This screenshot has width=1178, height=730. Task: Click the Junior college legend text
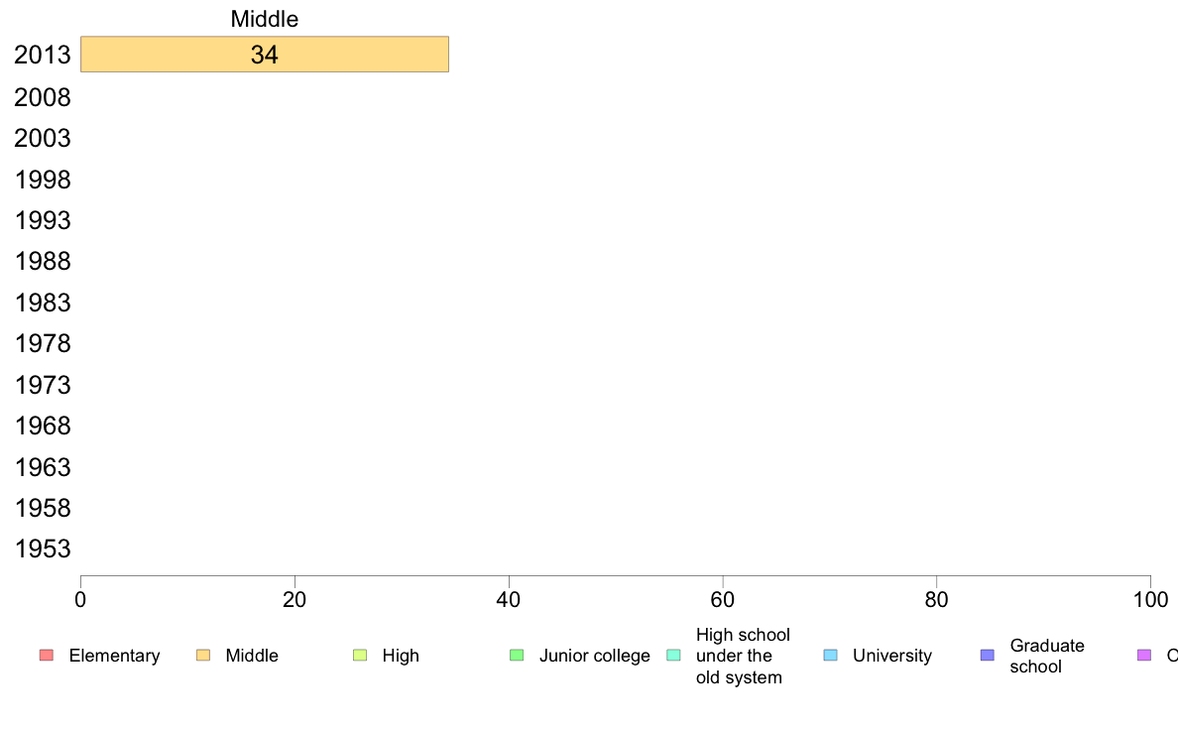(x=594, y=656)
